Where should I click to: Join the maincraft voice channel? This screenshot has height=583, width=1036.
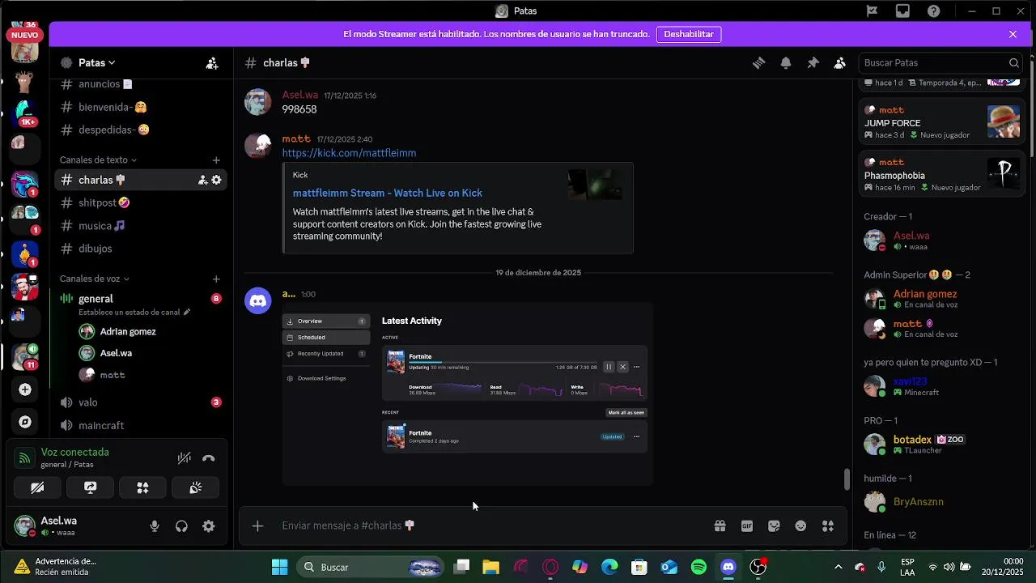coord(141,425)
